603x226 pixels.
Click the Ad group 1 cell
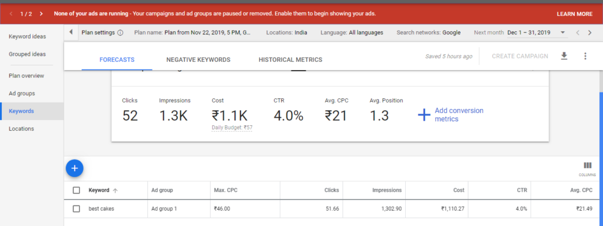pyautogui.click(x=164, y=209)
